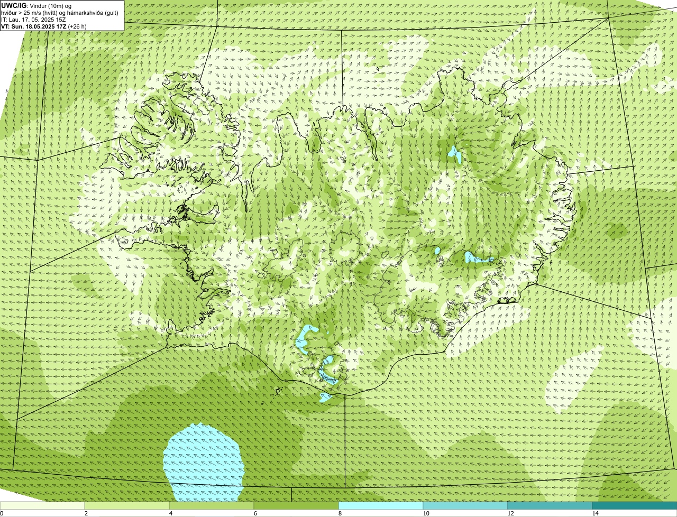Image resolution: width=677 pixels, height=517 pixels.
Task: Select the 12–14 m/s teal scale segment
Action: pyautogui.click(x=550, y=505)
